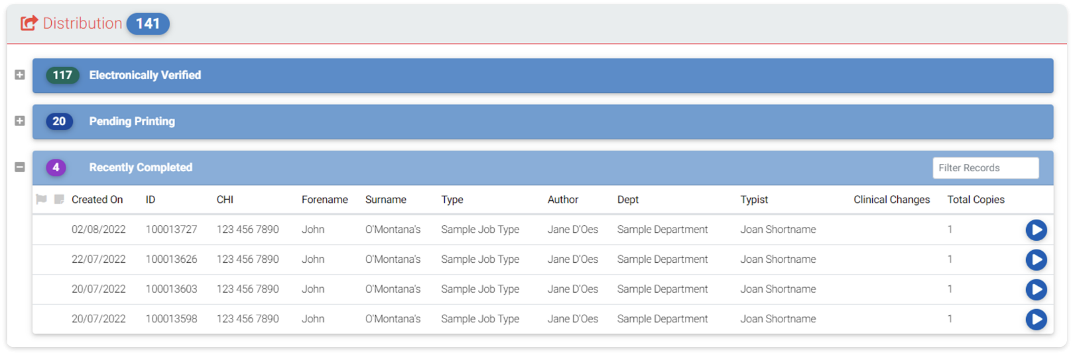Sort by Created On column header
Image resolution: width=1073 pixels, height=355 pixels.
point(97,200)
